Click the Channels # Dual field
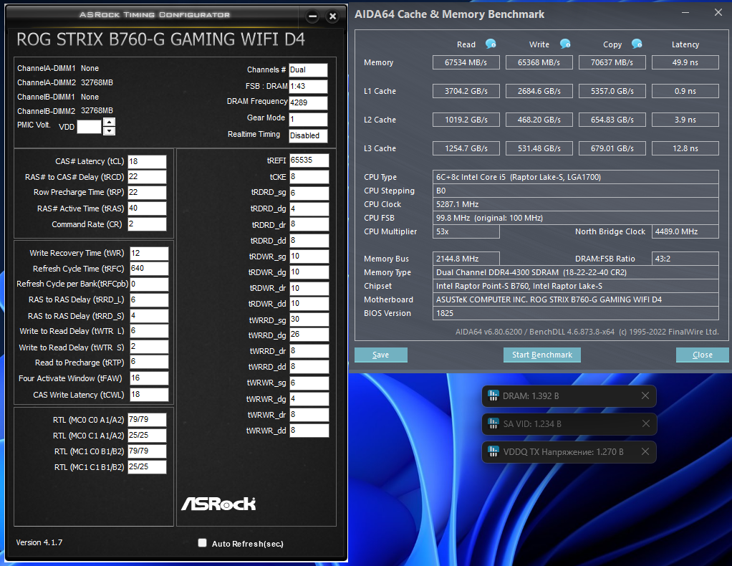732x566 pixels. pos(308,70)
